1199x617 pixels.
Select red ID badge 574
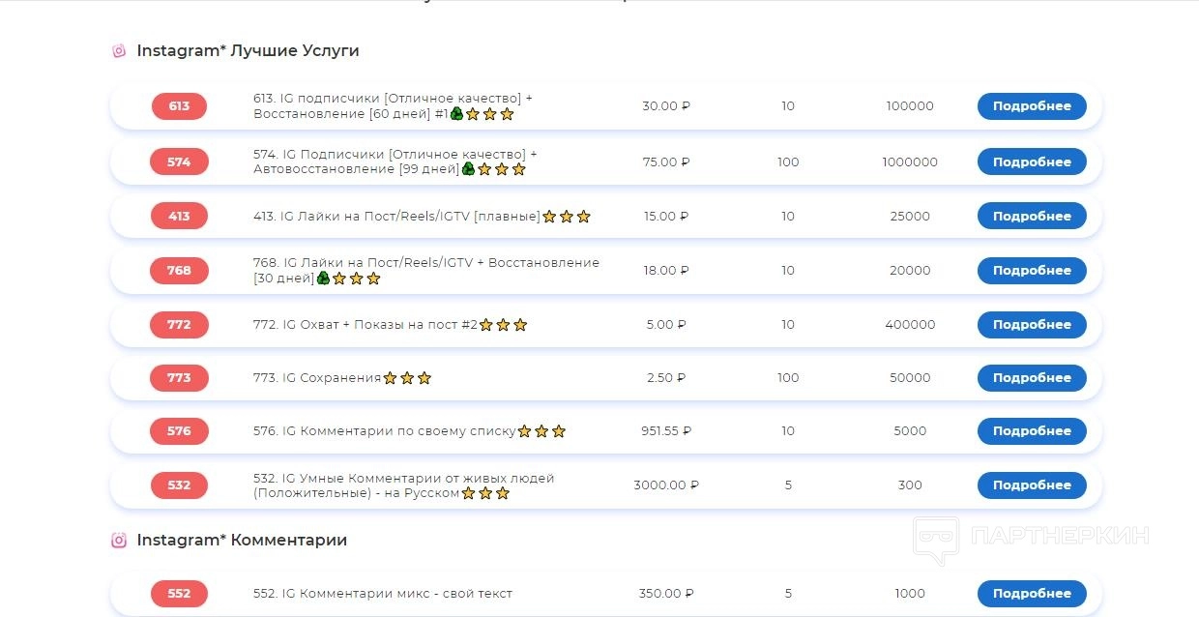click(179, 162)
